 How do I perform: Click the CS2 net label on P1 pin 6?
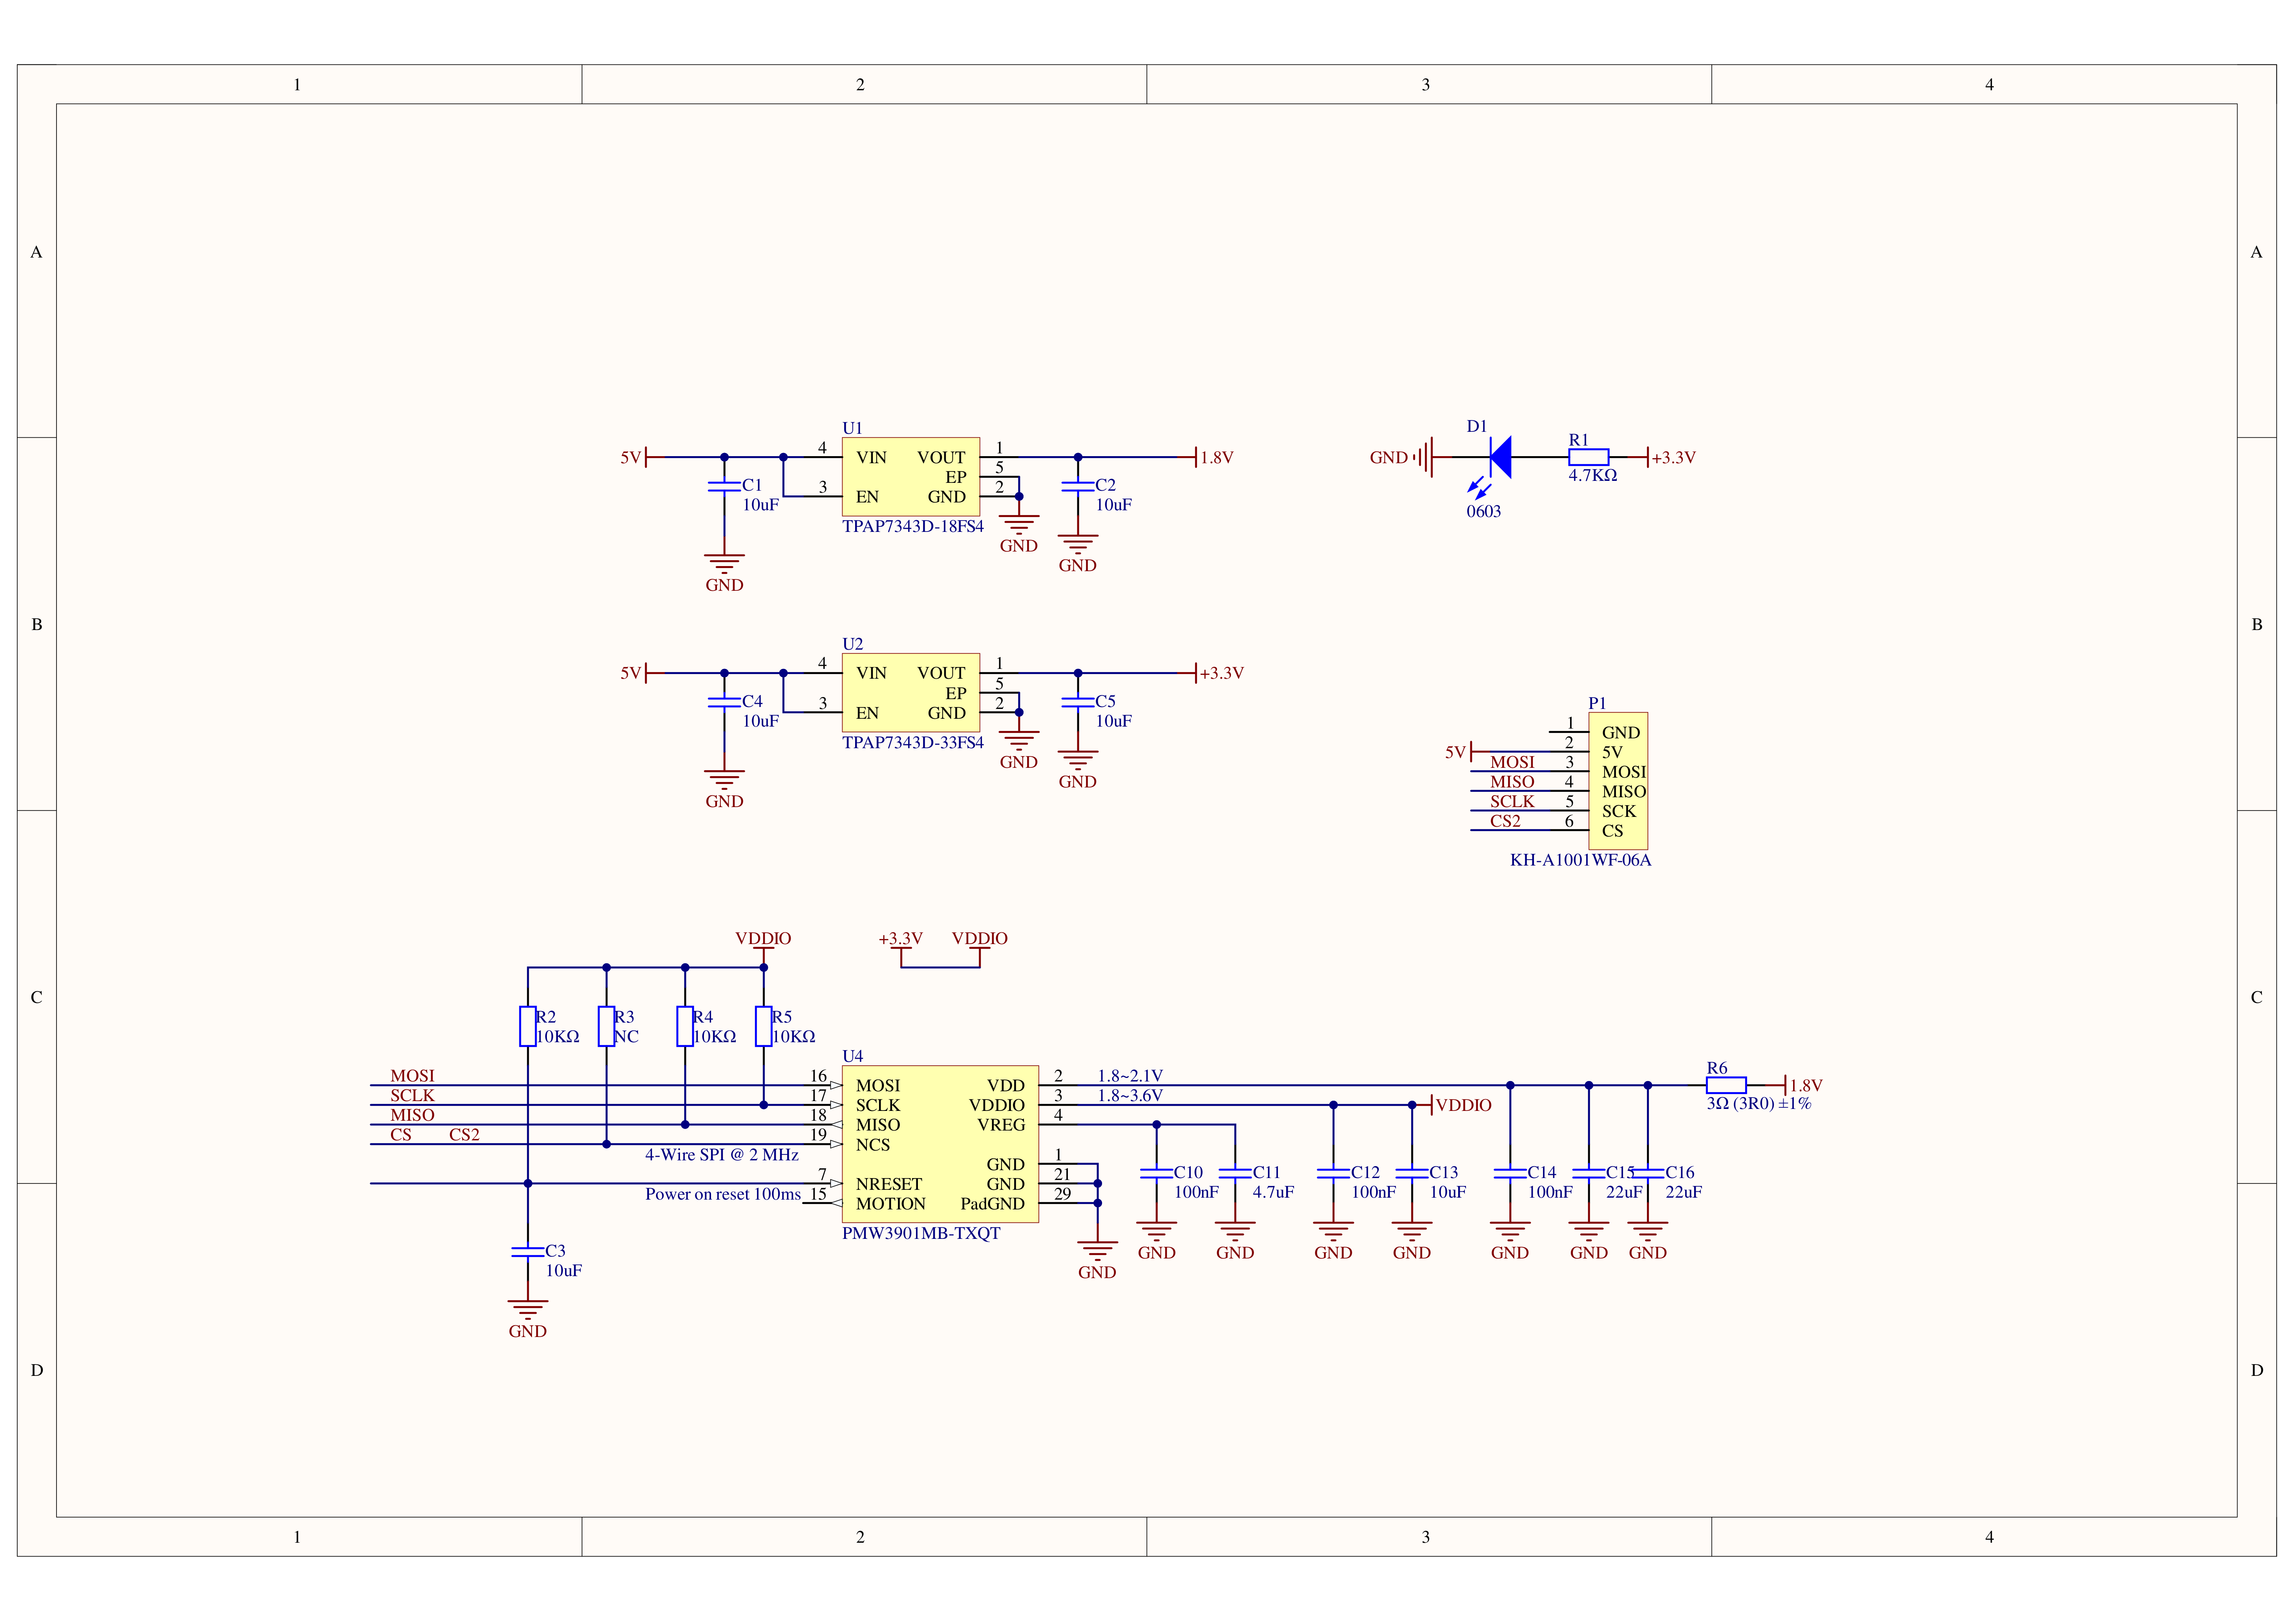point(1505,821)
